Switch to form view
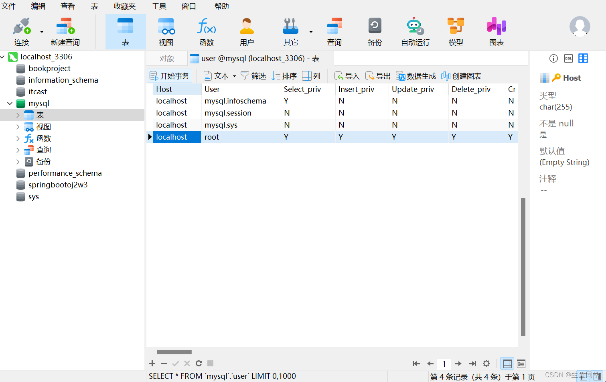 pyautogui.click(x=521, y=364)
